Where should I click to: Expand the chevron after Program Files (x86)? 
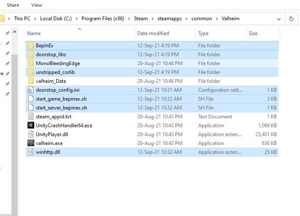coord(129,19)
